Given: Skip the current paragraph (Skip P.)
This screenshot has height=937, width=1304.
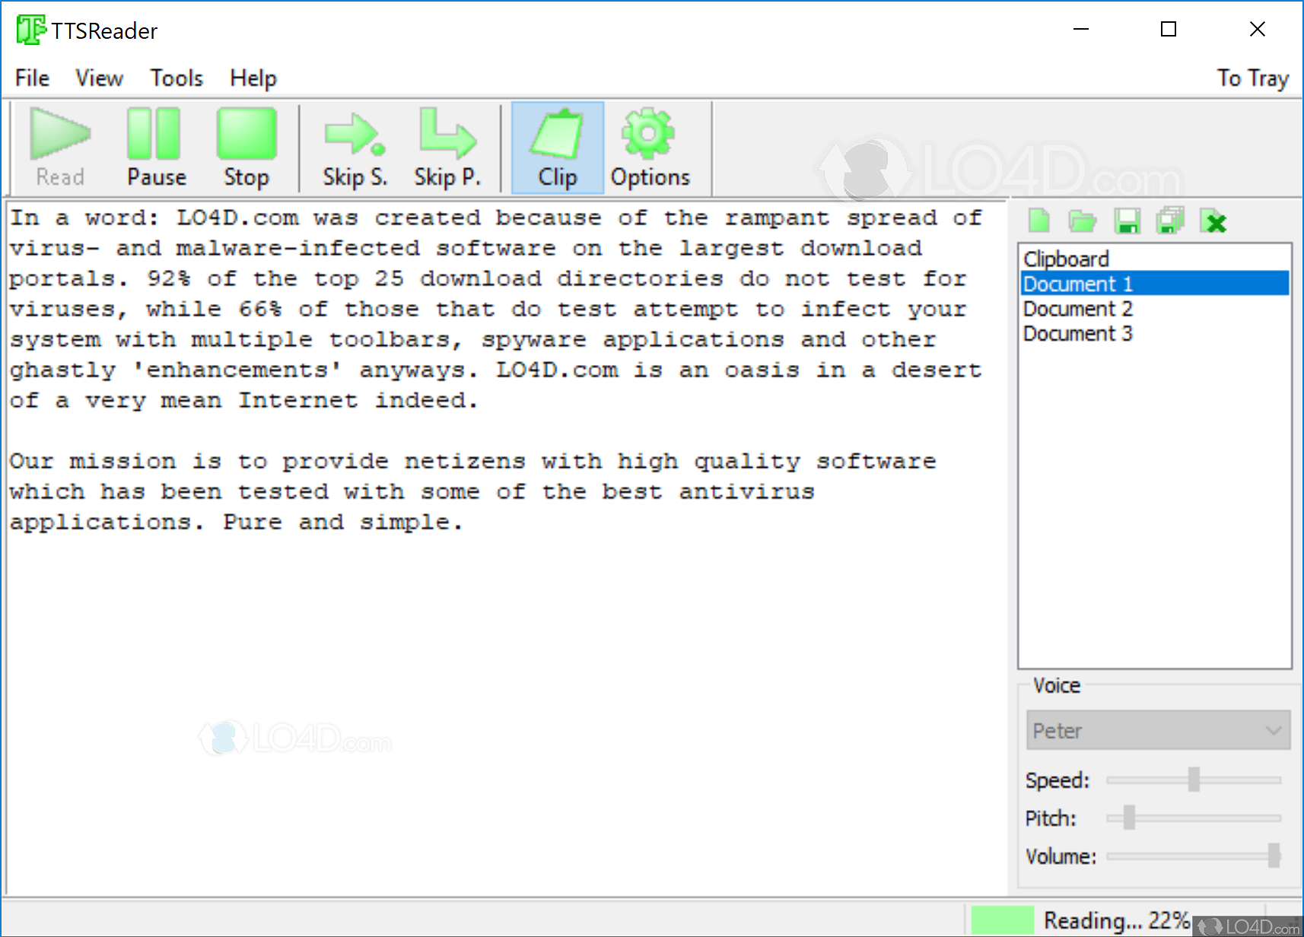Looking at the screenshot, I should tap(447, 148).
